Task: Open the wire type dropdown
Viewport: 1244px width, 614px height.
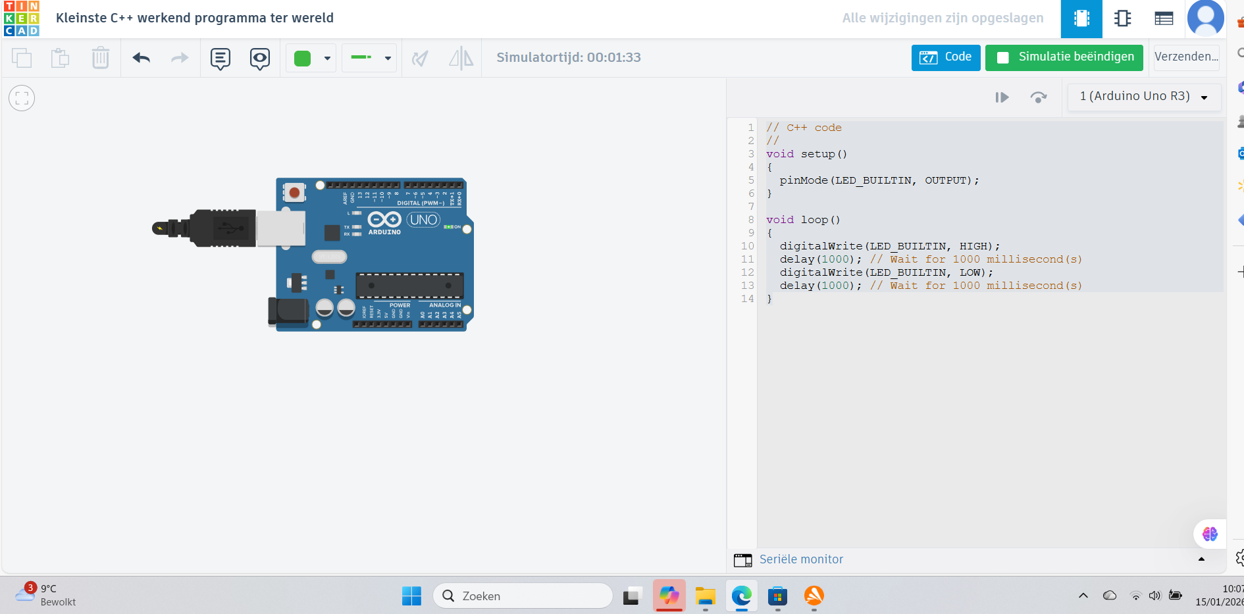Action: click(x=388, y=58)
